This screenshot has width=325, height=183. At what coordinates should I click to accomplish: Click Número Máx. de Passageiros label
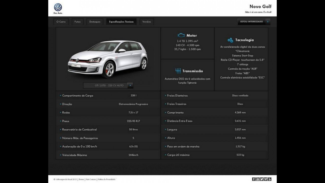click(80, 138)
